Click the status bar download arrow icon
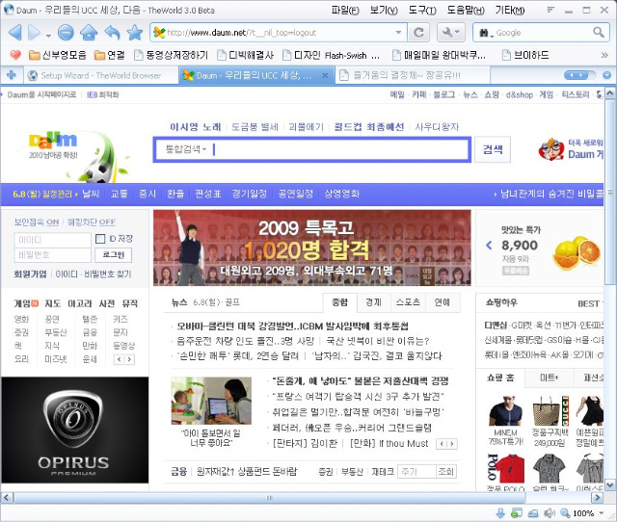Viewport: 617px width, 522px height. pos(500,513)
